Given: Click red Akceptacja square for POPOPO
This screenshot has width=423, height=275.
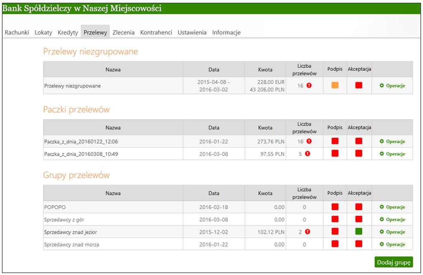Looking at the screenshot, I should tap(359, 207).
